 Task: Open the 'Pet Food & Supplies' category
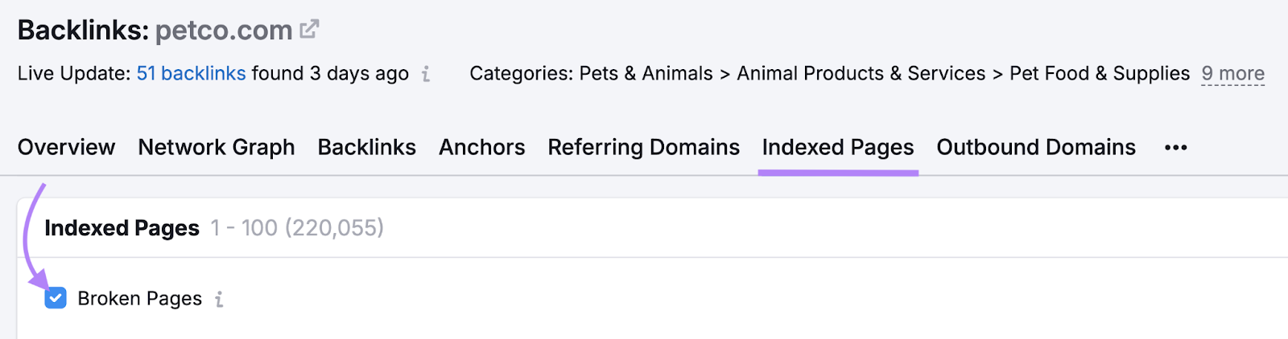(x=1099, y=74)
